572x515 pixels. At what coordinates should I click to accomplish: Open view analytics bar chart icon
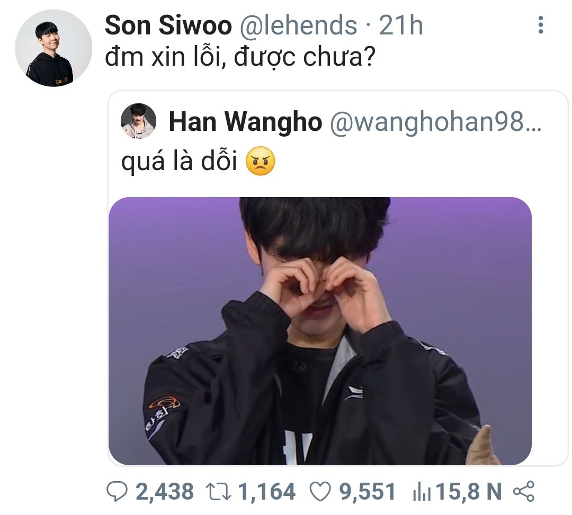(422, 492)
